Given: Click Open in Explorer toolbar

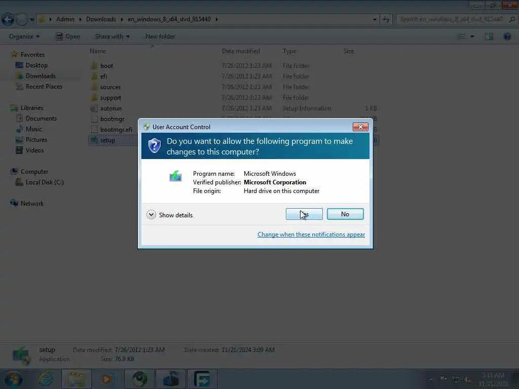Looking at the screenshot, I should click(x=68, y=36).
